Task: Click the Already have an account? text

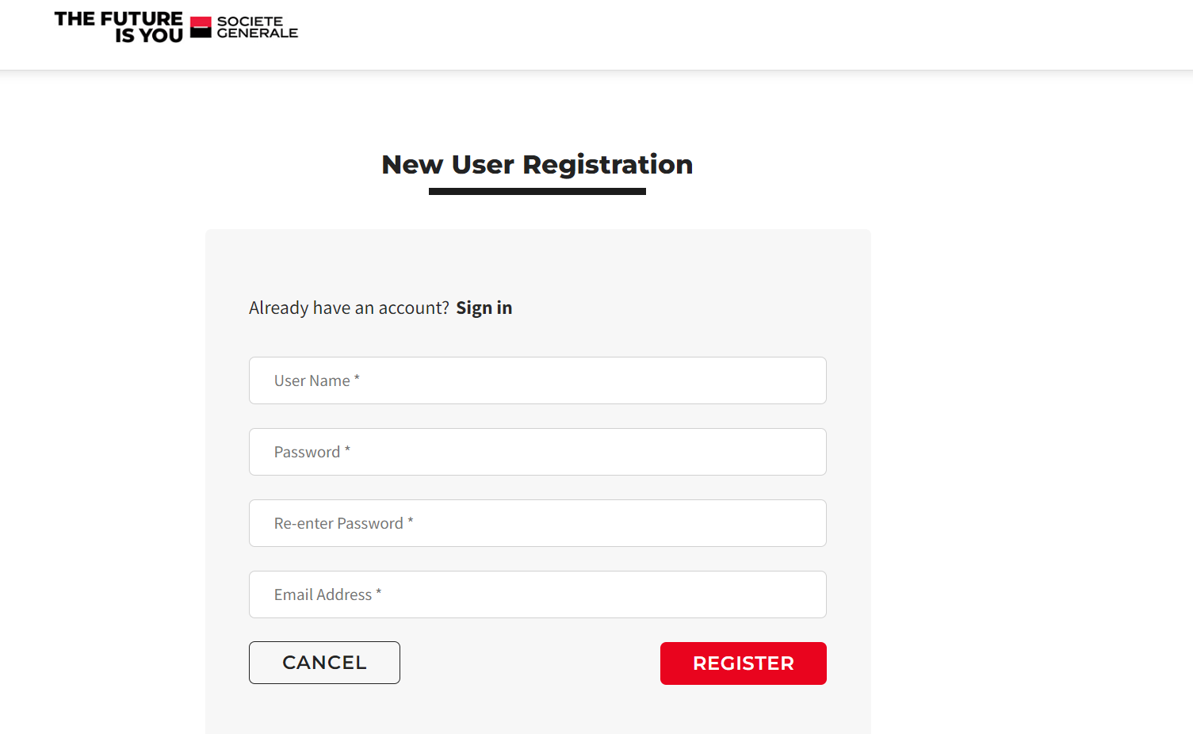Action: [x=349, y=308]
